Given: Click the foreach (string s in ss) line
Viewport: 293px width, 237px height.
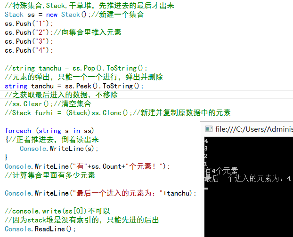Looking at the screenshot, I should [x=49, y=131].
